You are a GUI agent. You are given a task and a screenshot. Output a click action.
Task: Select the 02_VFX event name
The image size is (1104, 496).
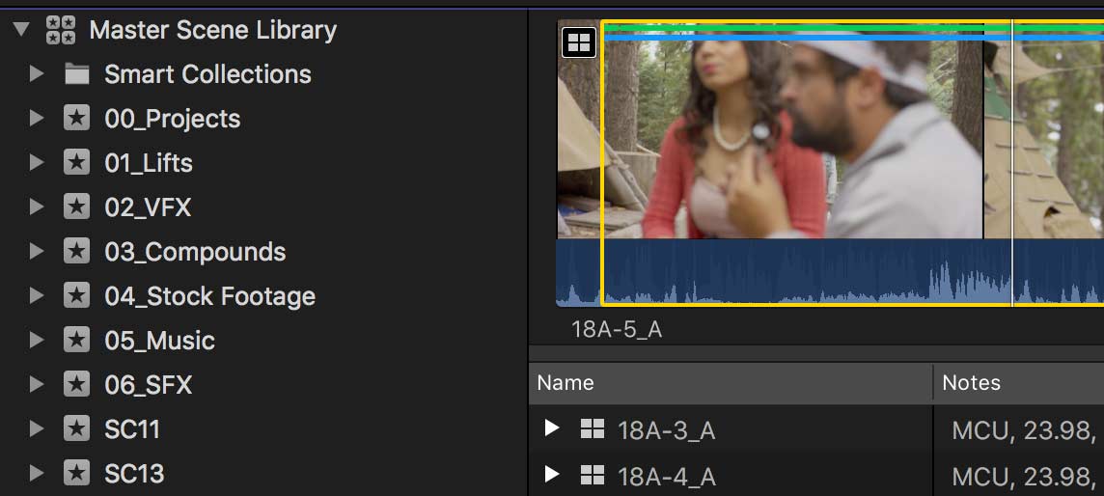[x=148, y=207]
